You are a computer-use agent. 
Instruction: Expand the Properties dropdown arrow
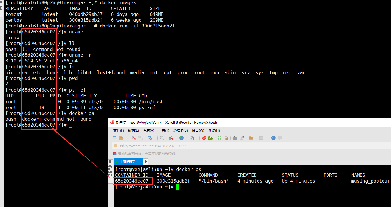[x=154, y=138]
